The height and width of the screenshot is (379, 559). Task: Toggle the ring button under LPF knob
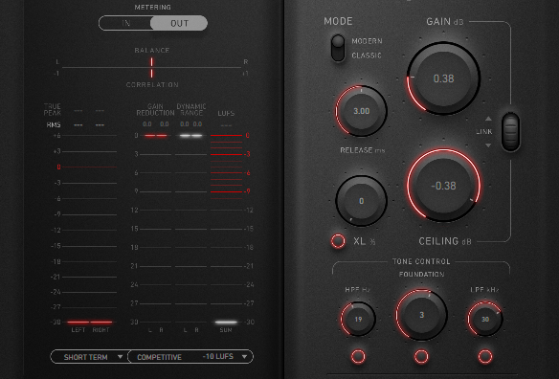(x=485, y=356)
